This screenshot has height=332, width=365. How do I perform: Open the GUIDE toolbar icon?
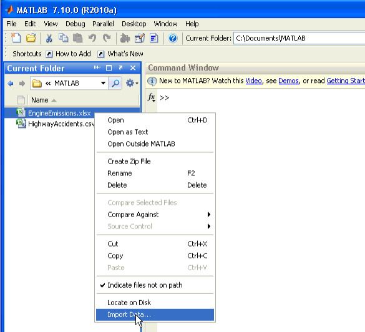[140, 38]
